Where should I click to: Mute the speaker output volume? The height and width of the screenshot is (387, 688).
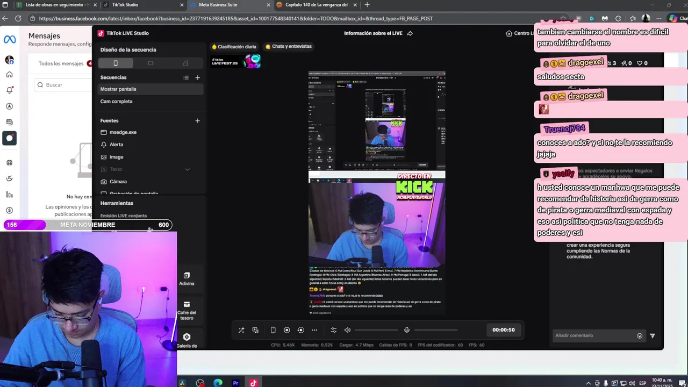click(x=347, y=330)
